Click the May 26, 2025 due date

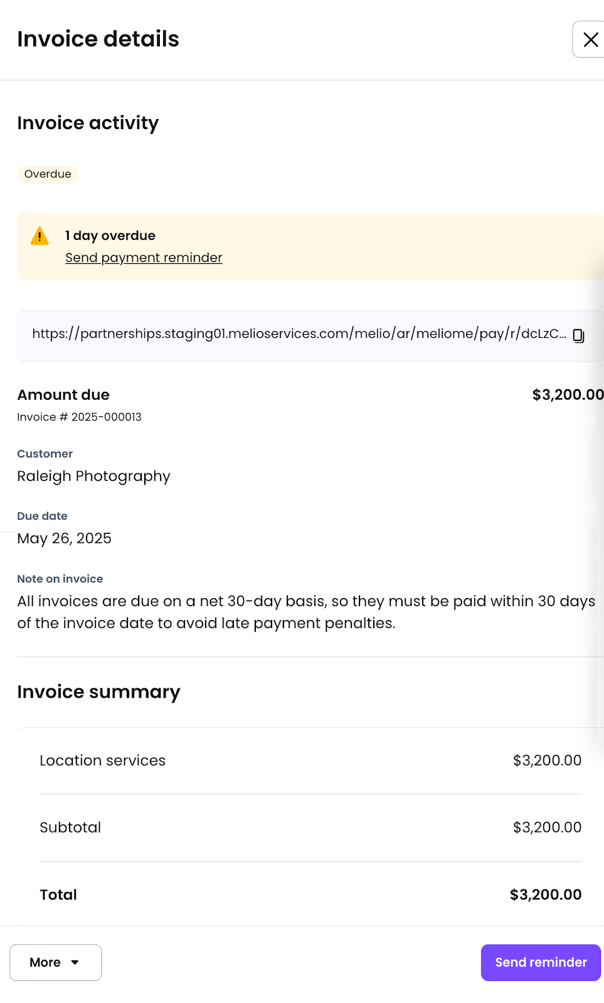(x=64, y=538)
